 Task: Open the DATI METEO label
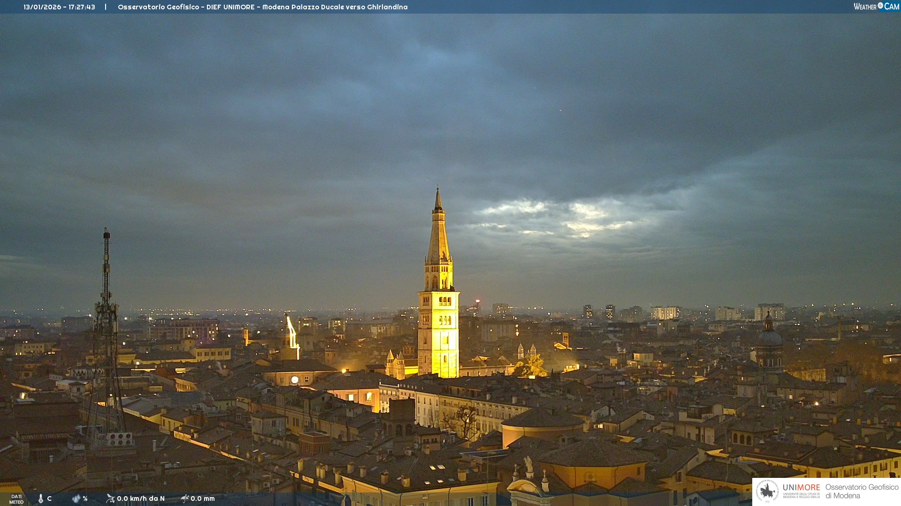coord(16,499)
